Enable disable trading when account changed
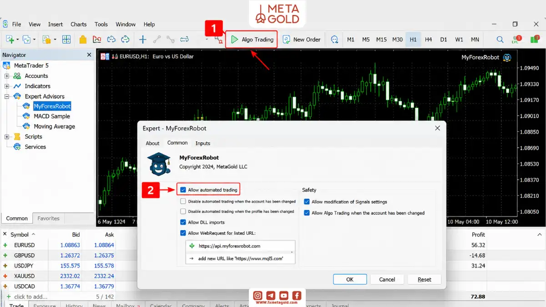546x307 pixels. point(183,201)
